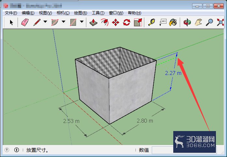Image resolution: width=227 pixels, height=157 pixels.
Task: Choose the Pan hand tool
Action: point(198,22)
